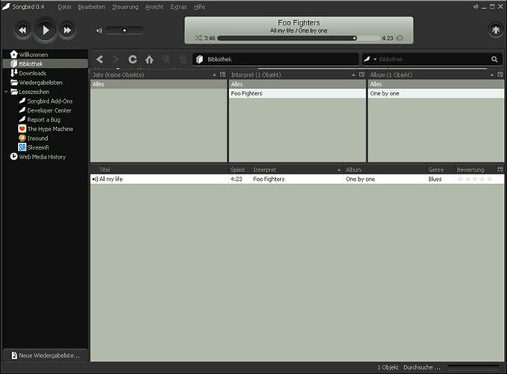Select Foo Fighters in the Interpret pane
507x374 pixels.
tap(297, 93)
